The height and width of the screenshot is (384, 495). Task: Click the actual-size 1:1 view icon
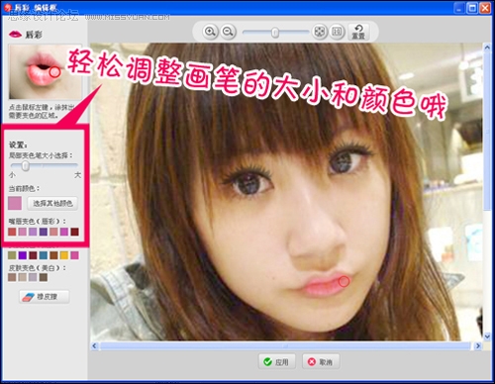[337, 32]
